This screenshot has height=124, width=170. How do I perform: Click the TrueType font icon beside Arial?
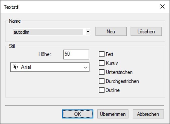tap(15, 67)
